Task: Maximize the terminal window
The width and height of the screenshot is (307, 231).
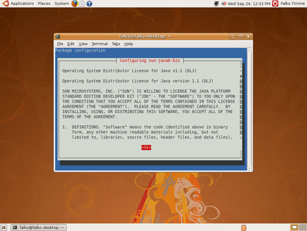Action: 240,36
